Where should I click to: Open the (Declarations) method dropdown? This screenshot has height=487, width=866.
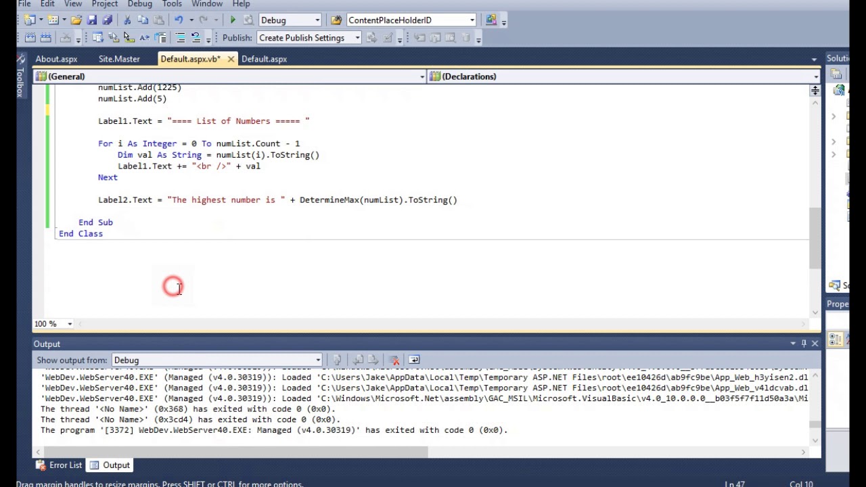pyautogui.click(x=816, y=76)
